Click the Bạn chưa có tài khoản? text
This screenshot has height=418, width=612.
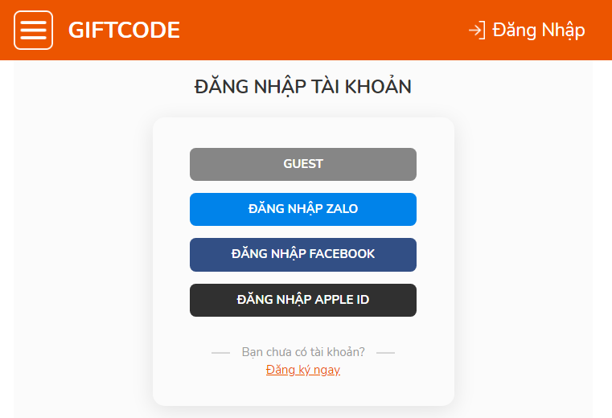(x=303, y=352)
